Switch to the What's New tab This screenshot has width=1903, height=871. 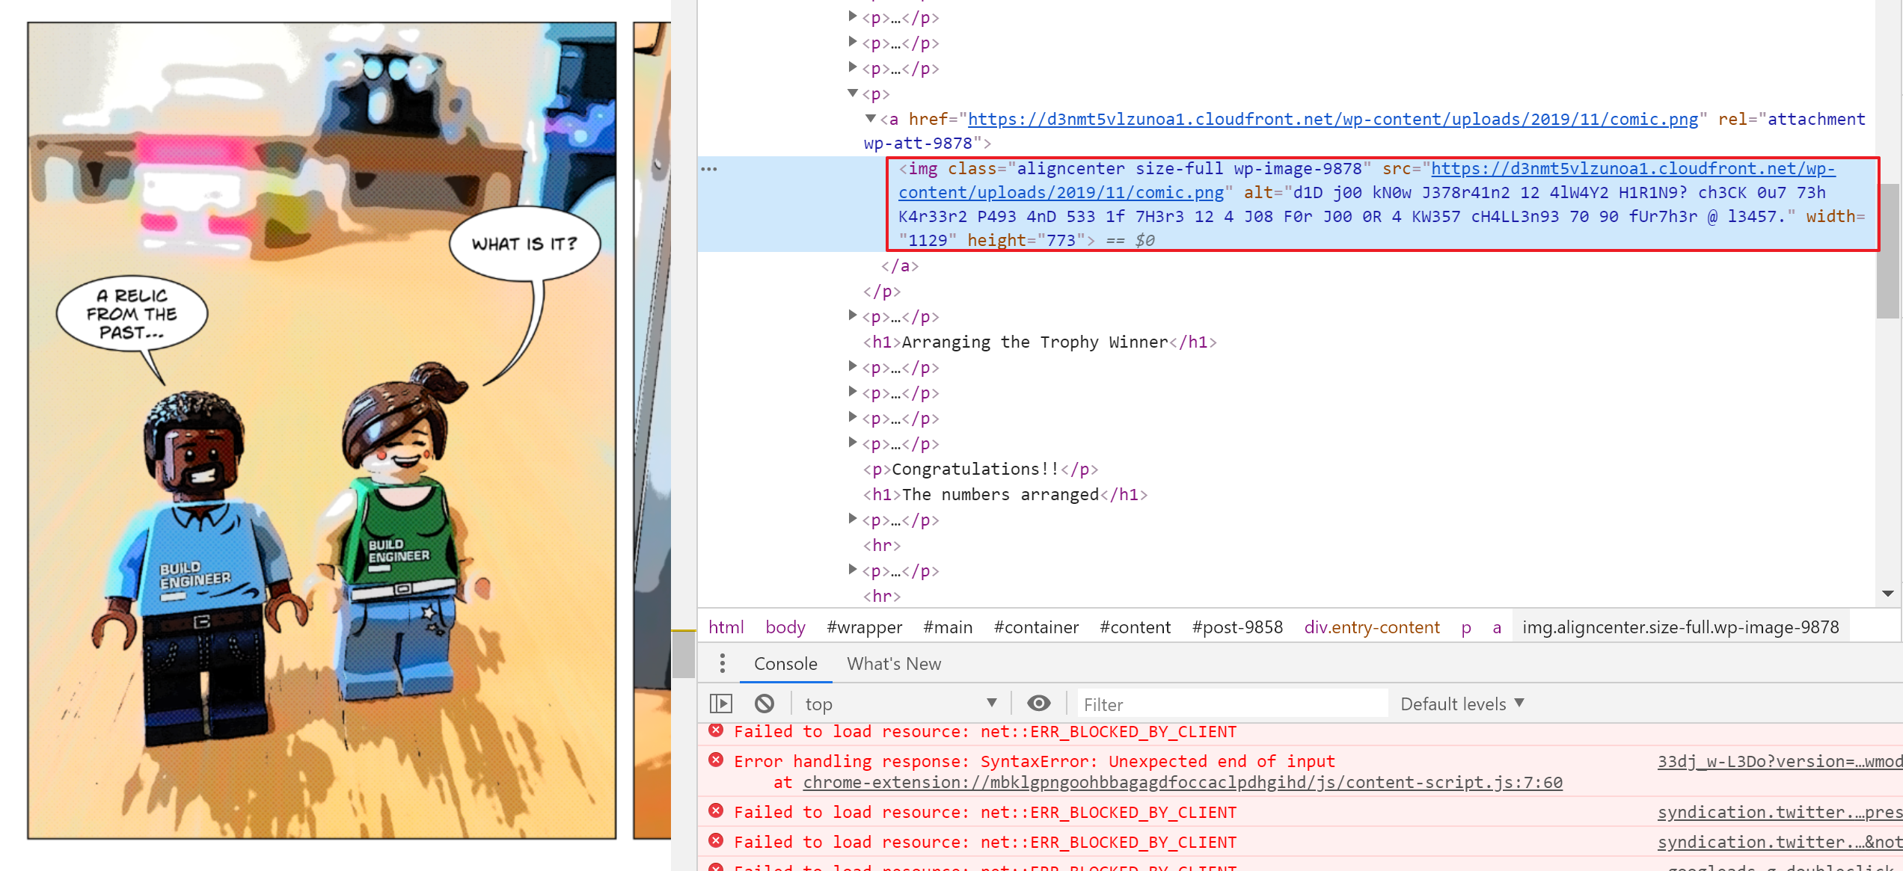[894, 664]
